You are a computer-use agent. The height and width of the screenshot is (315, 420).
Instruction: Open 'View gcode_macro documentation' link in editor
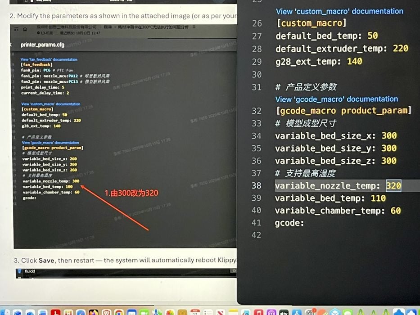pos(336,99)
